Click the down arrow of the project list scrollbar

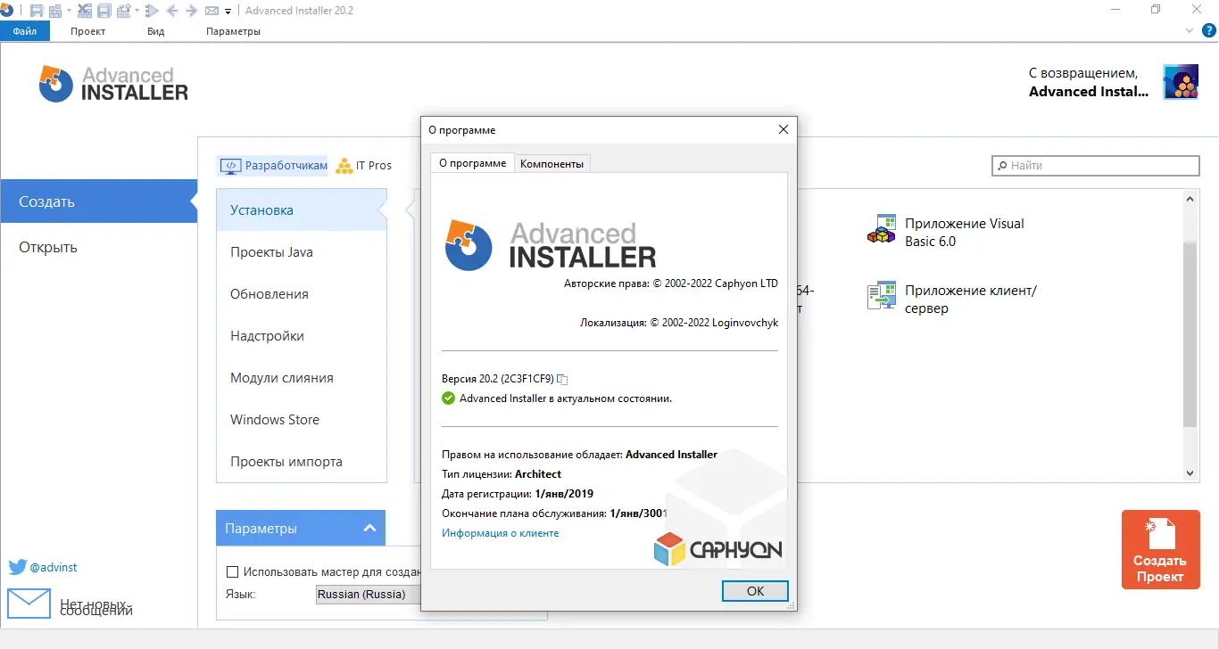point(1190,473)
